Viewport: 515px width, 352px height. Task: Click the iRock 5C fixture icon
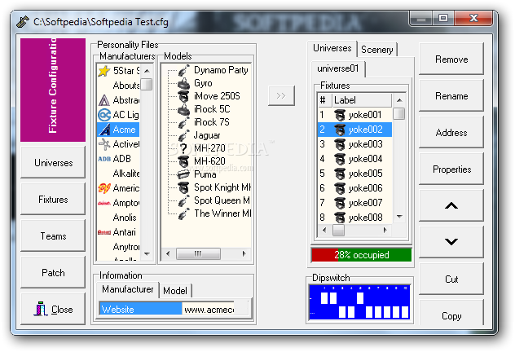(183, 109)
